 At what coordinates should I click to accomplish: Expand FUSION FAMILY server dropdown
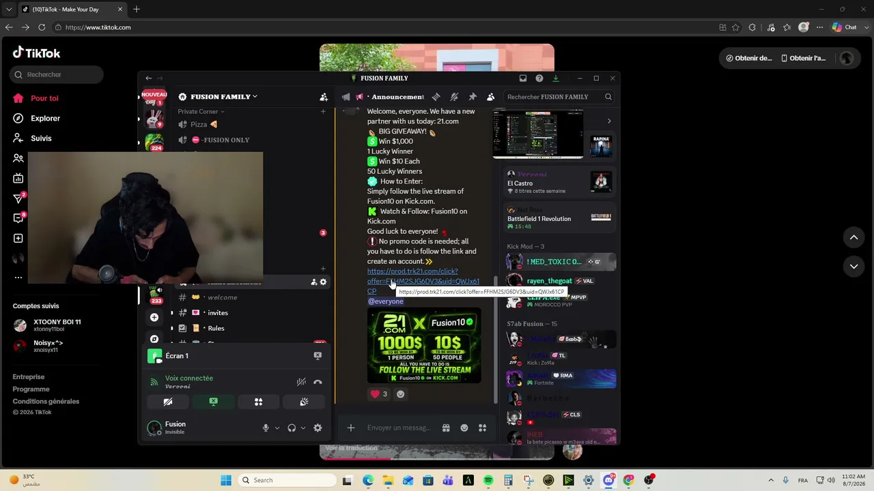(218, 97)
